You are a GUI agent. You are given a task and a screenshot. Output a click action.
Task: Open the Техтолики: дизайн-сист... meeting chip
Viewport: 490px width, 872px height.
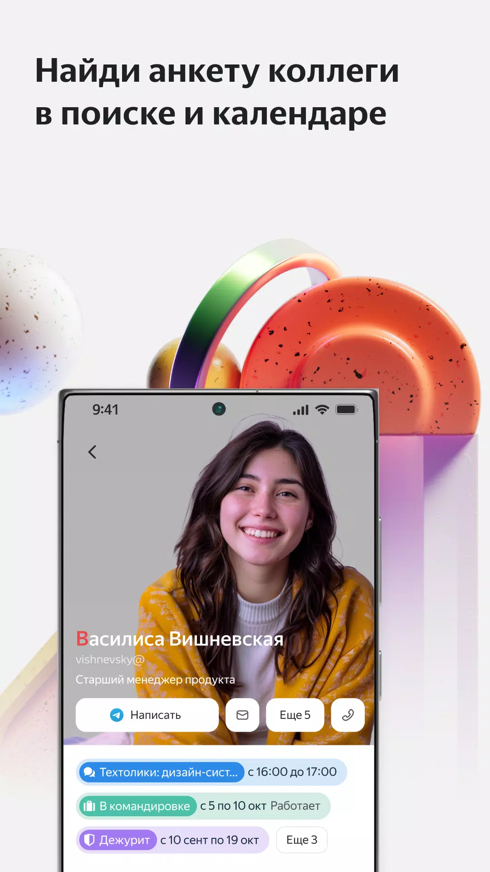(x=162, y=772)
